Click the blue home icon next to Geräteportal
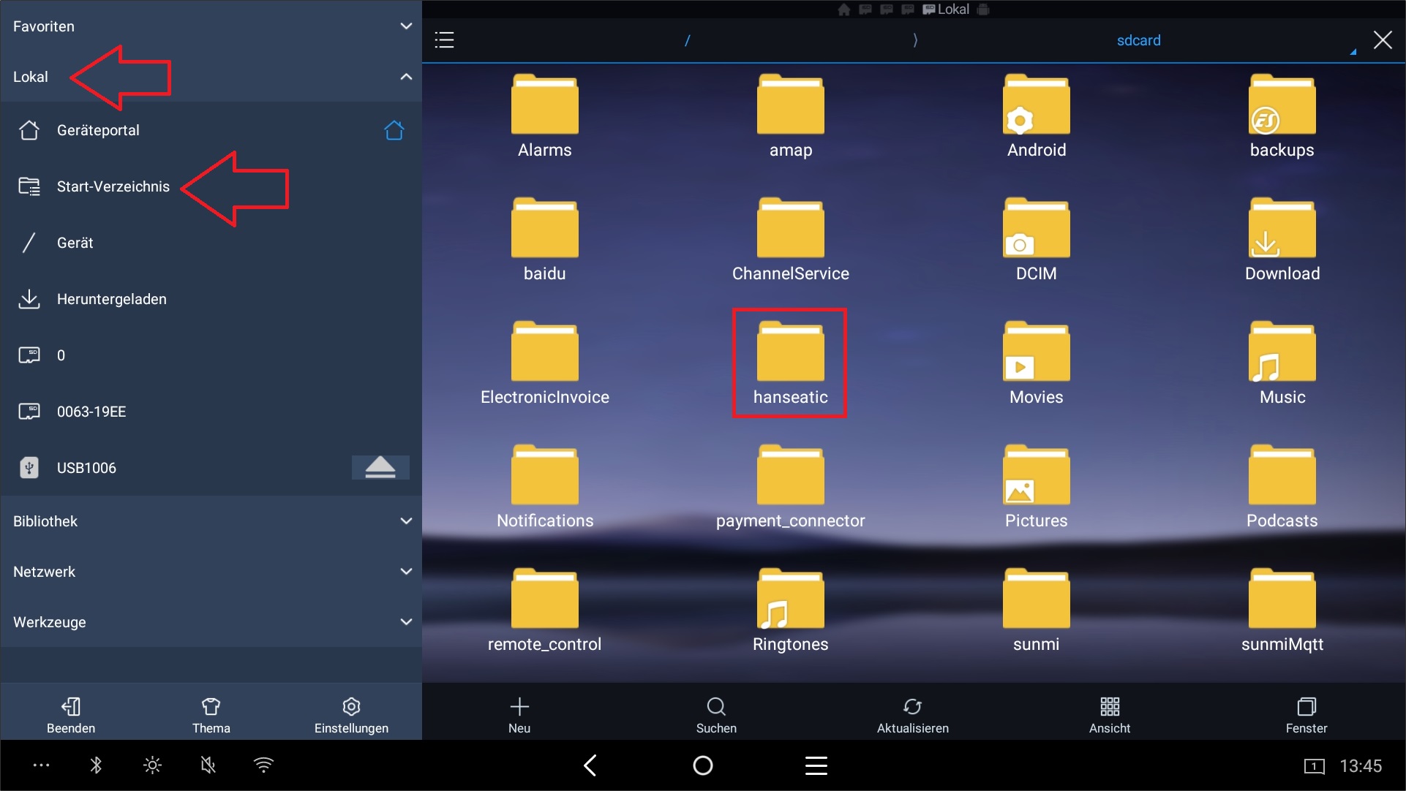1406x791 pixels. tap(394, 130)
